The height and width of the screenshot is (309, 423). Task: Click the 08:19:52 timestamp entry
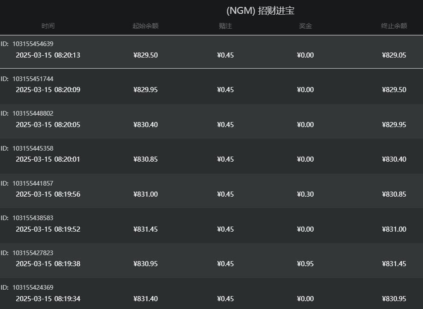(48, 229)
